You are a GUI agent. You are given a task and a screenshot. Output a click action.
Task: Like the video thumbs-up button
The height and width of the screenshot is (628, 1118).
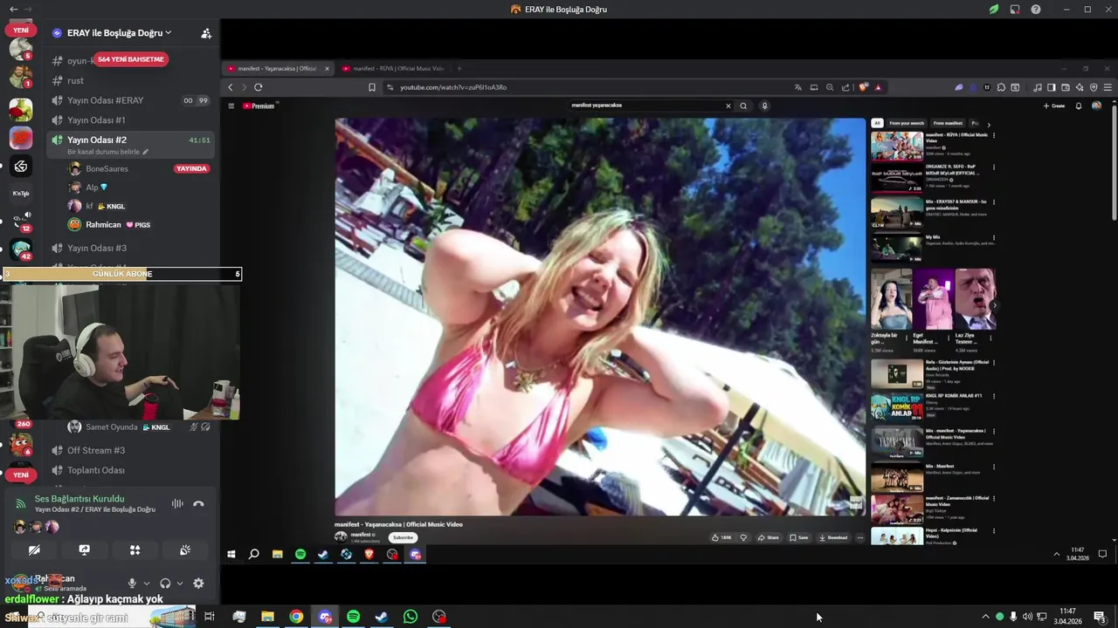[721, 537]
